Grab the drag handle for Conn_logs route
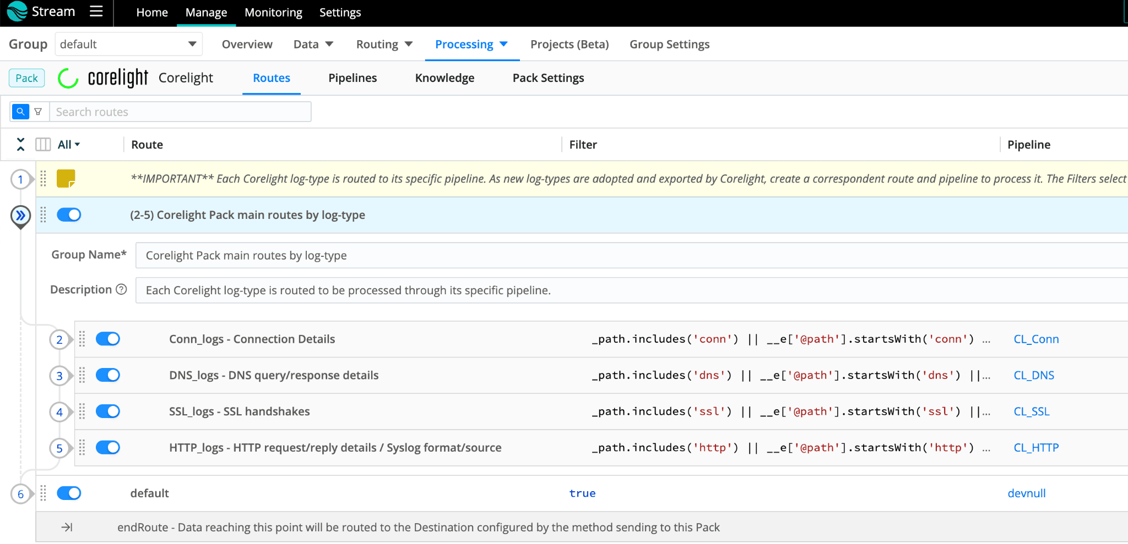Viewport: 1128px width, 544px height. click(82, 339)
